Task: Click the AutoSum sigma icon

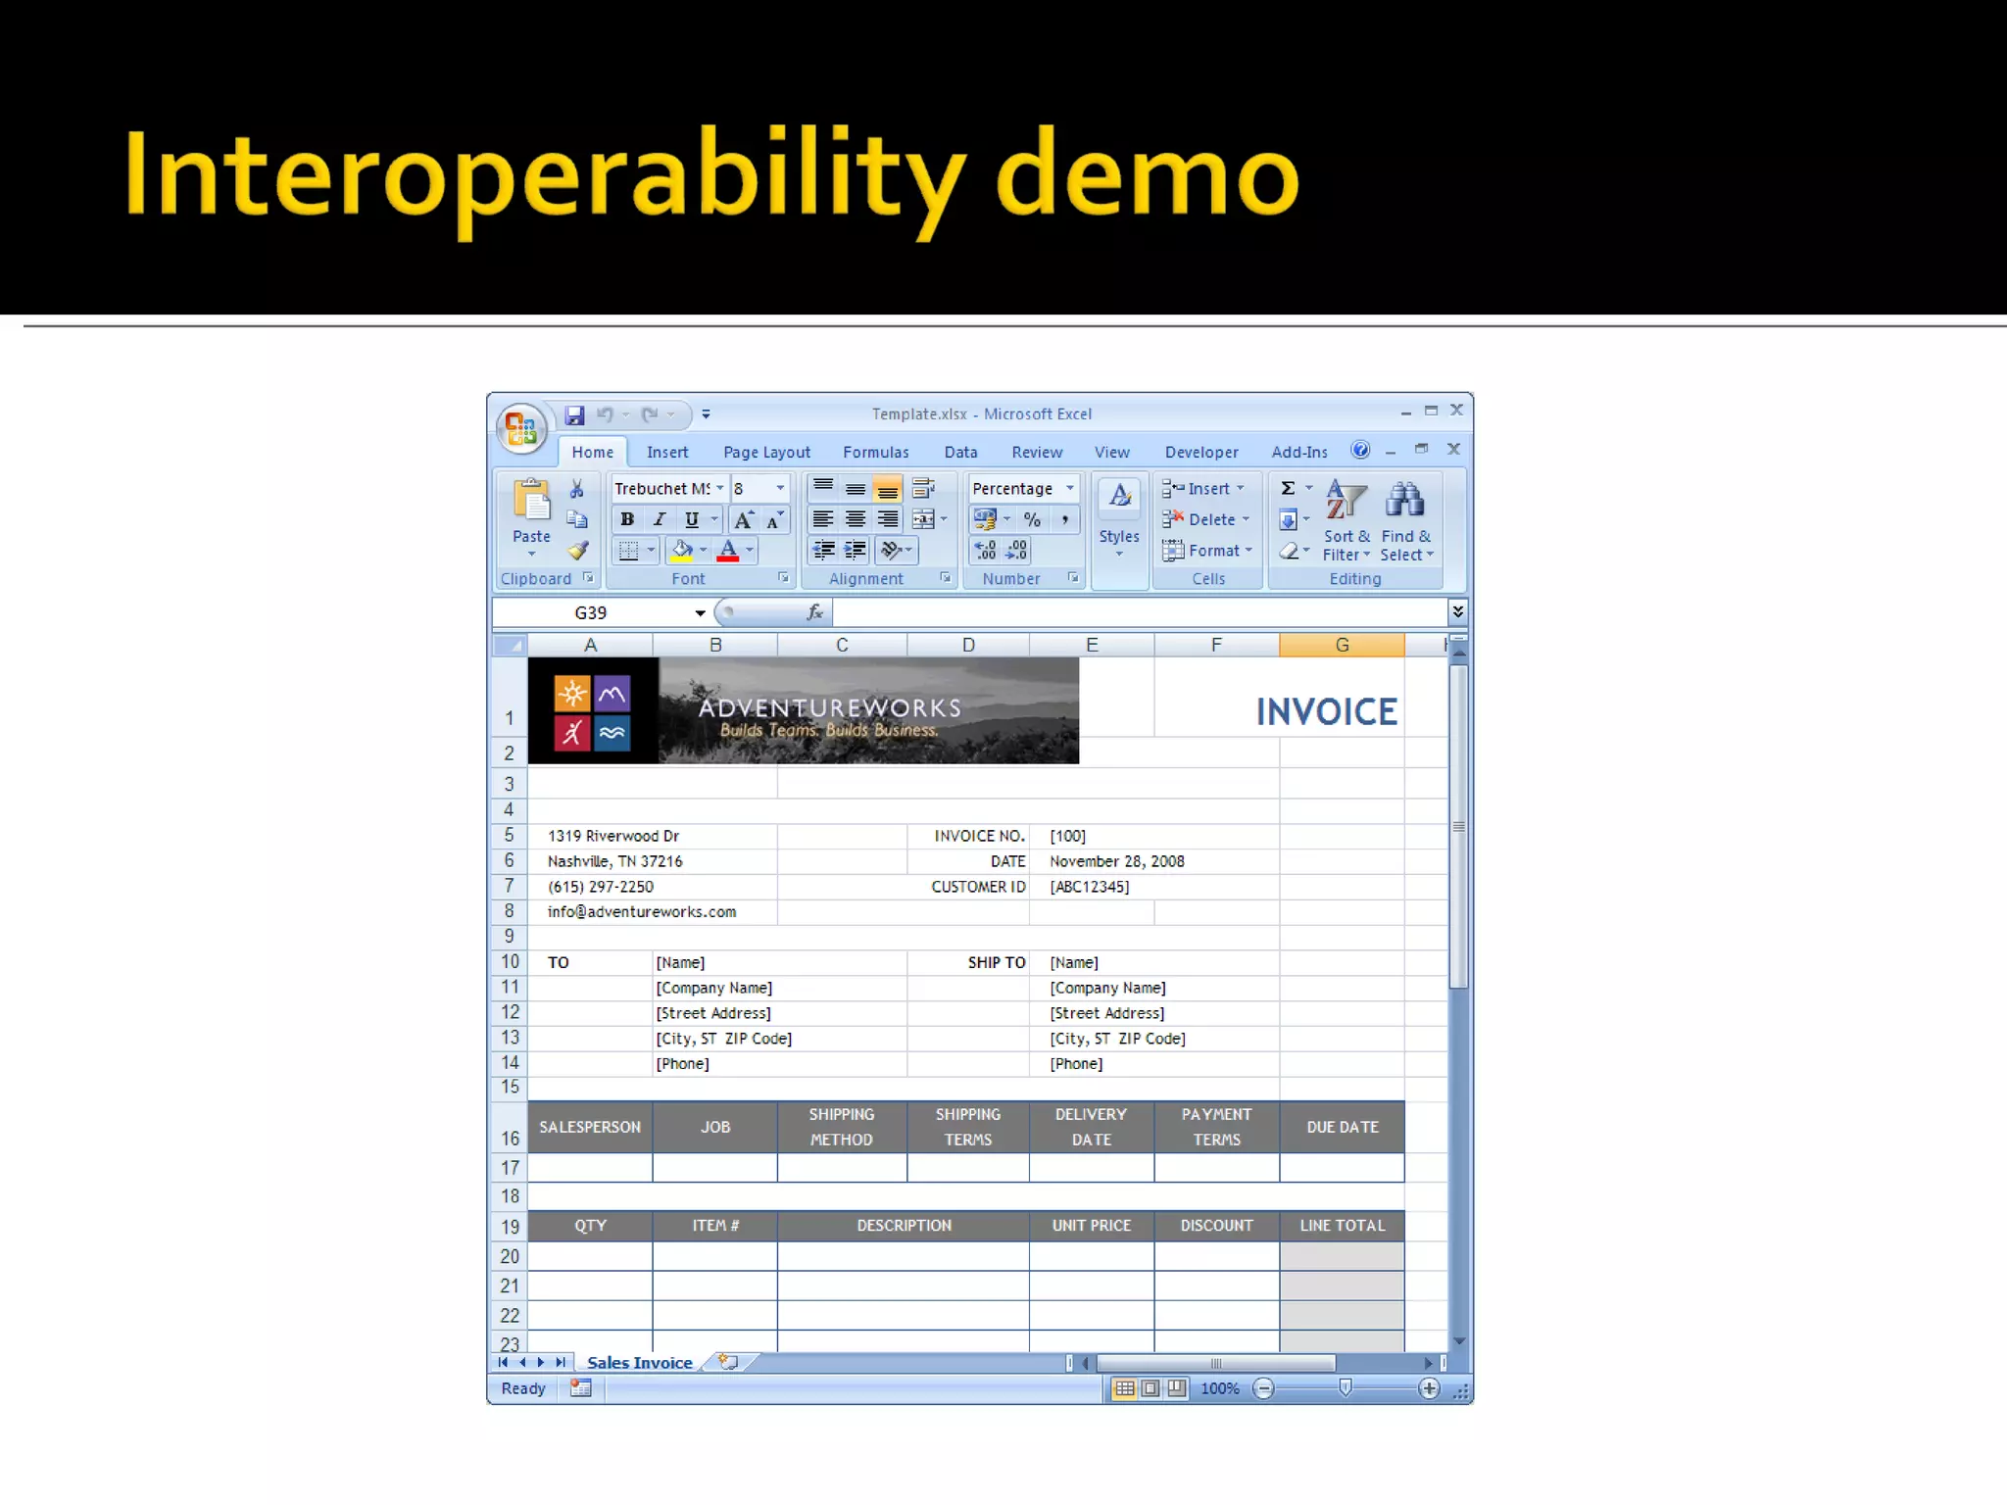Action: pyautogui.click(x=1289, y=488)
